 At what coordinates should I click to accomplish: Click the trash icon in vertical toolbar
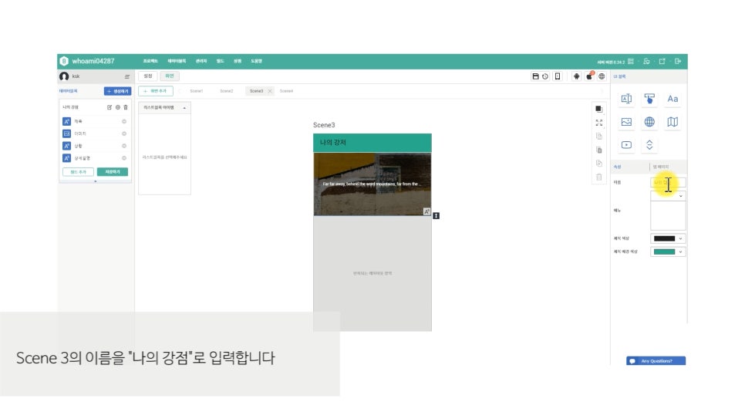598,177
